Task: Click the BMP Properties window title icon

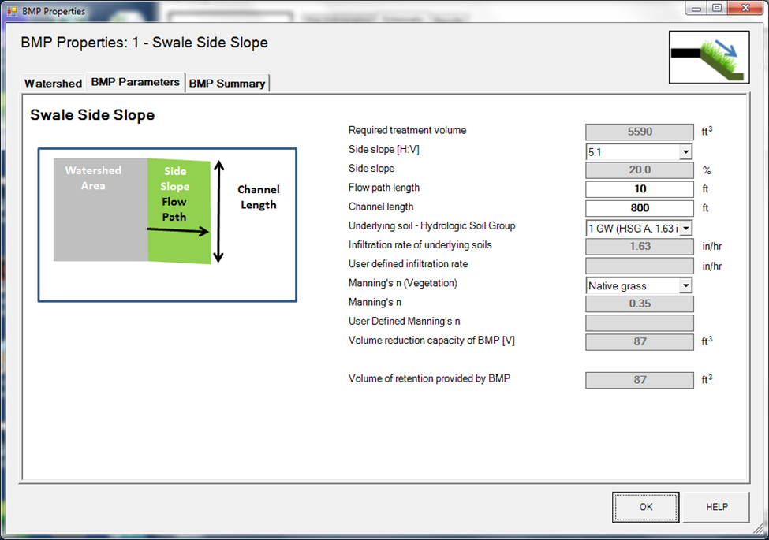Action: [11, 12]
